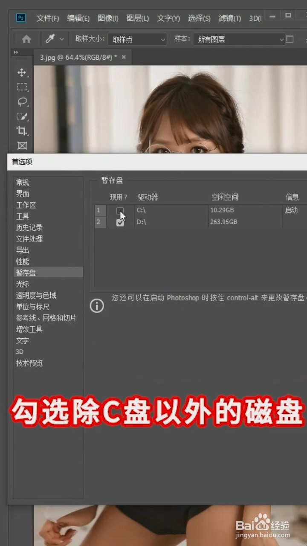Minimize the Photoshop window
Image resolution: width=307 pixels, height=546 pixels.
click(x=272, y=16)
